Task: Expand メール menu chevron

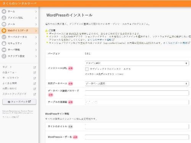Action: click(x=36, y=24)
